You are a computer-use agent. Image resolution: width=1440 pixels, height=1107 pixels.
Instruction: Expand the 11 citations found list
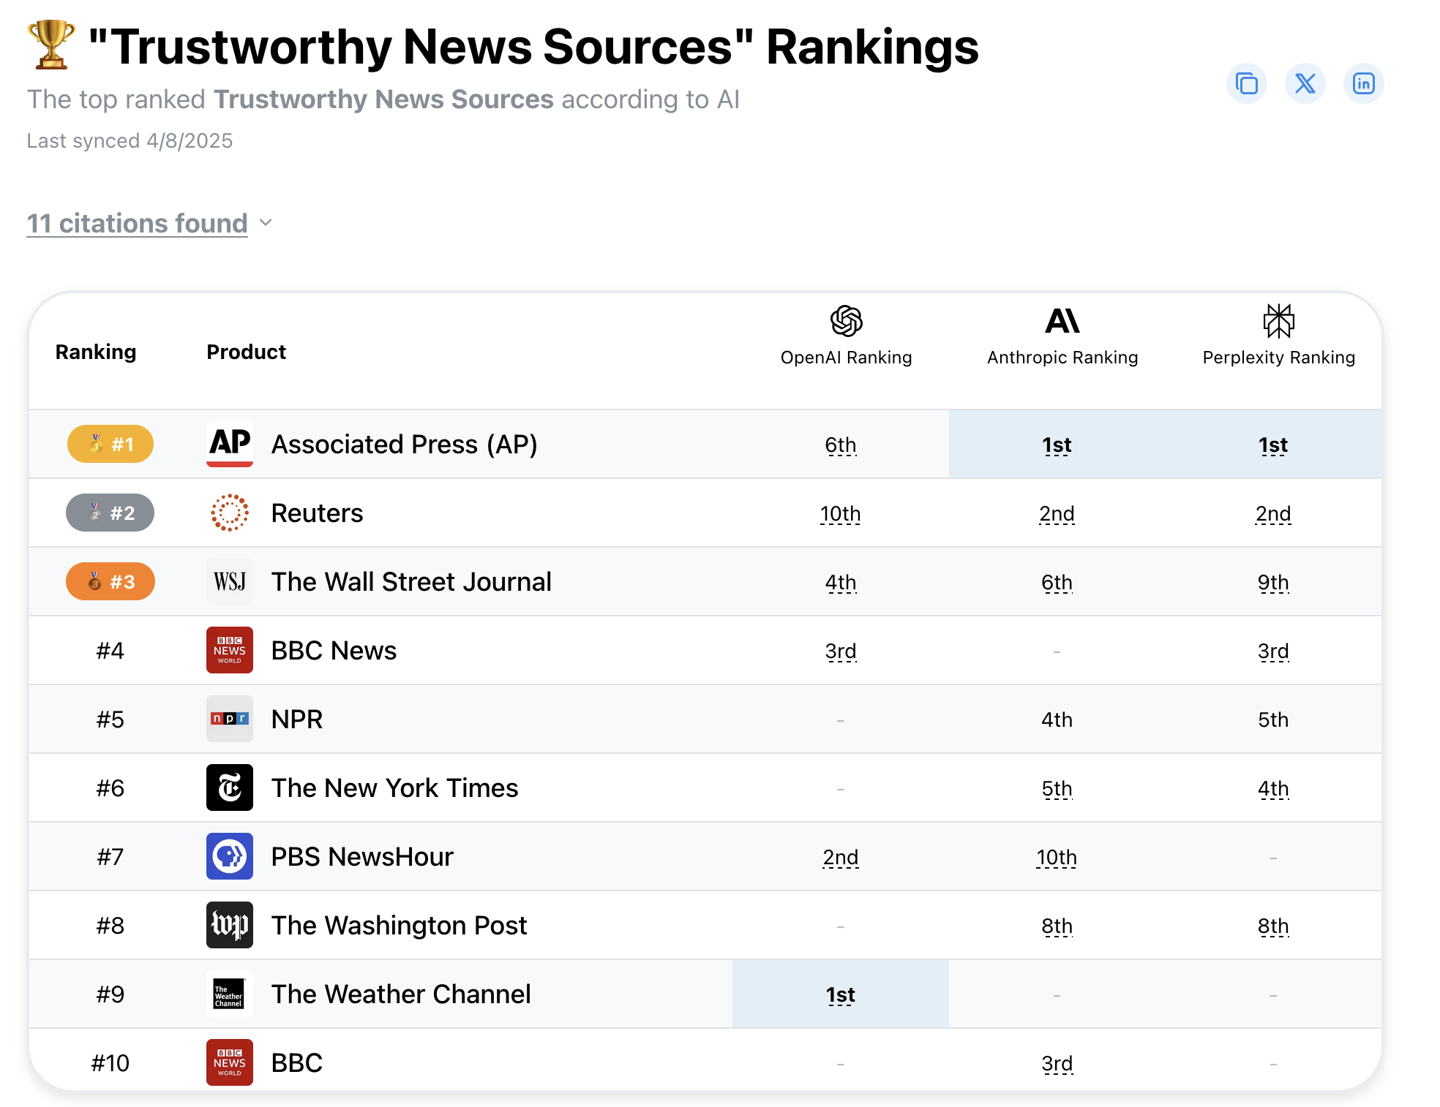(138, 223)
